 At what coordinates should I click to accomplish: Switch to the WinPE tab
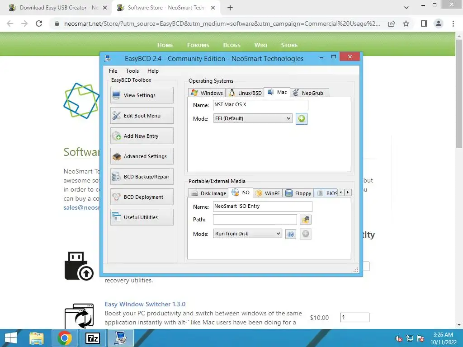tap(268, 193)
